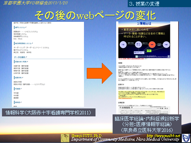This screenshot has height=143, width=191.
Task: Click the pencil on the heading above オーダーリング
Action: tap(32, 43)
